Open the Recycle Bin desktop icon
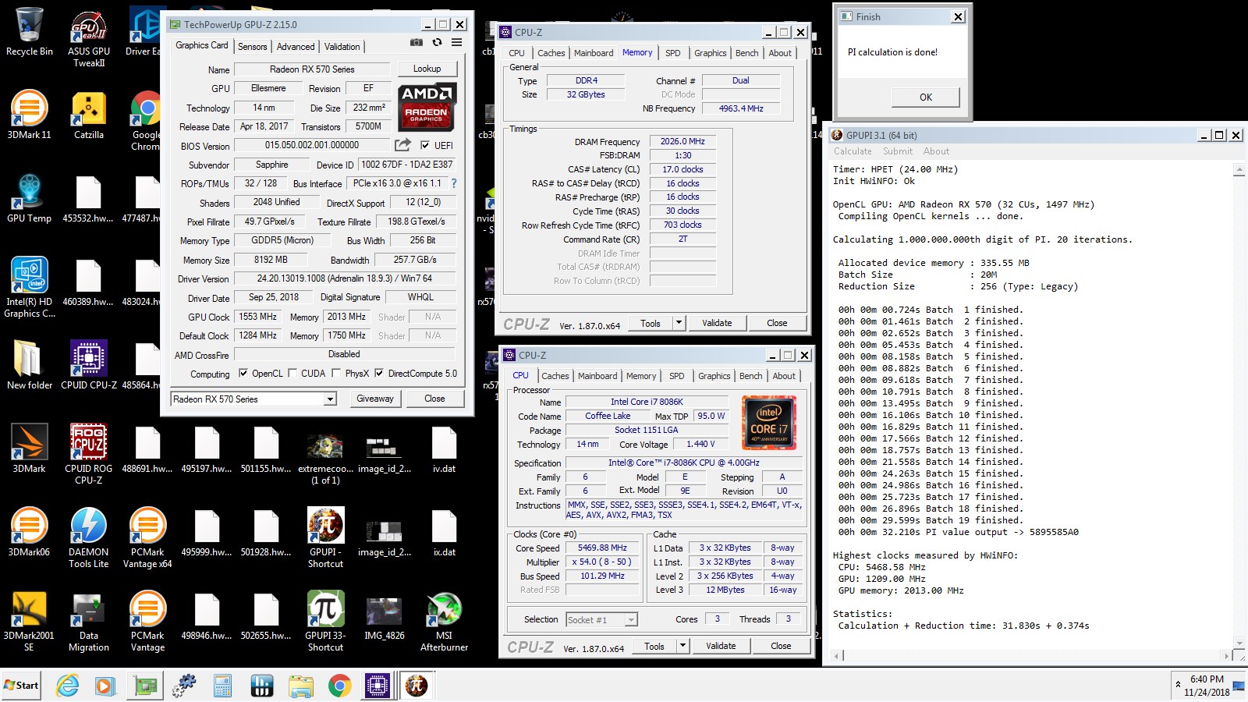This screenshot has height=702, width=1248. pos(30,32)
